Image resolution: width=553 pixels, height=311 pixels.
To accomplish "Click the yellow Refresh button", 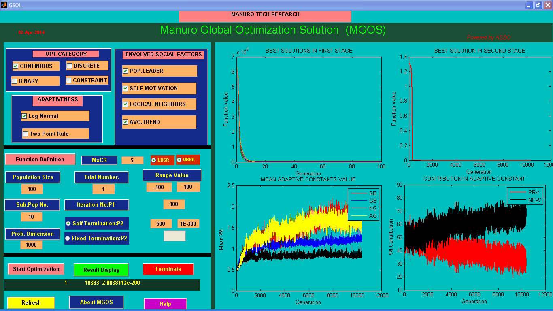I will point(31,302).
